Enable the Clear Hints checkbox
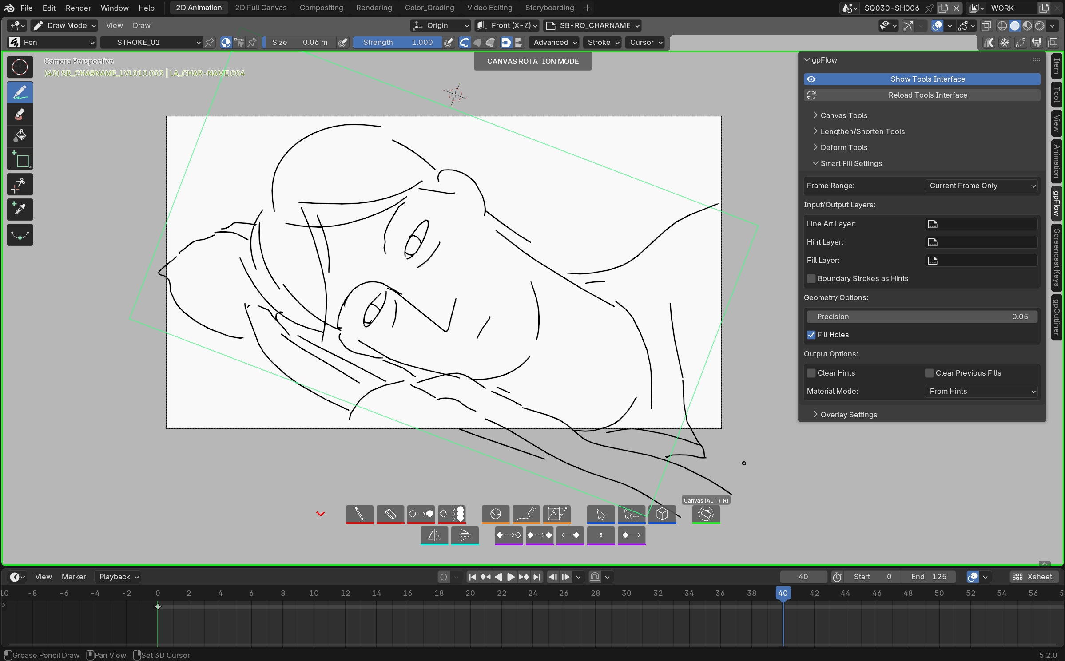This screenshot has width=1065, height=661. 811,373
